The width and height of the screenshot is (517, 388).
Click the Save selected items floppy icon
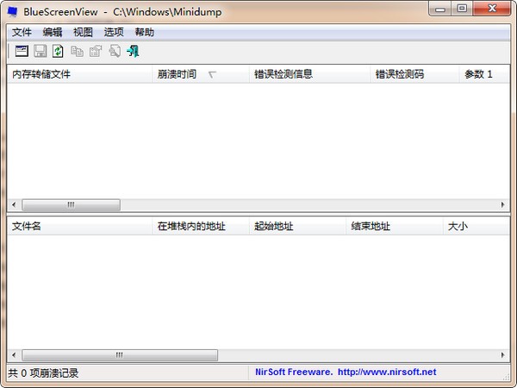pyautogui.click(x=40, y=52)
